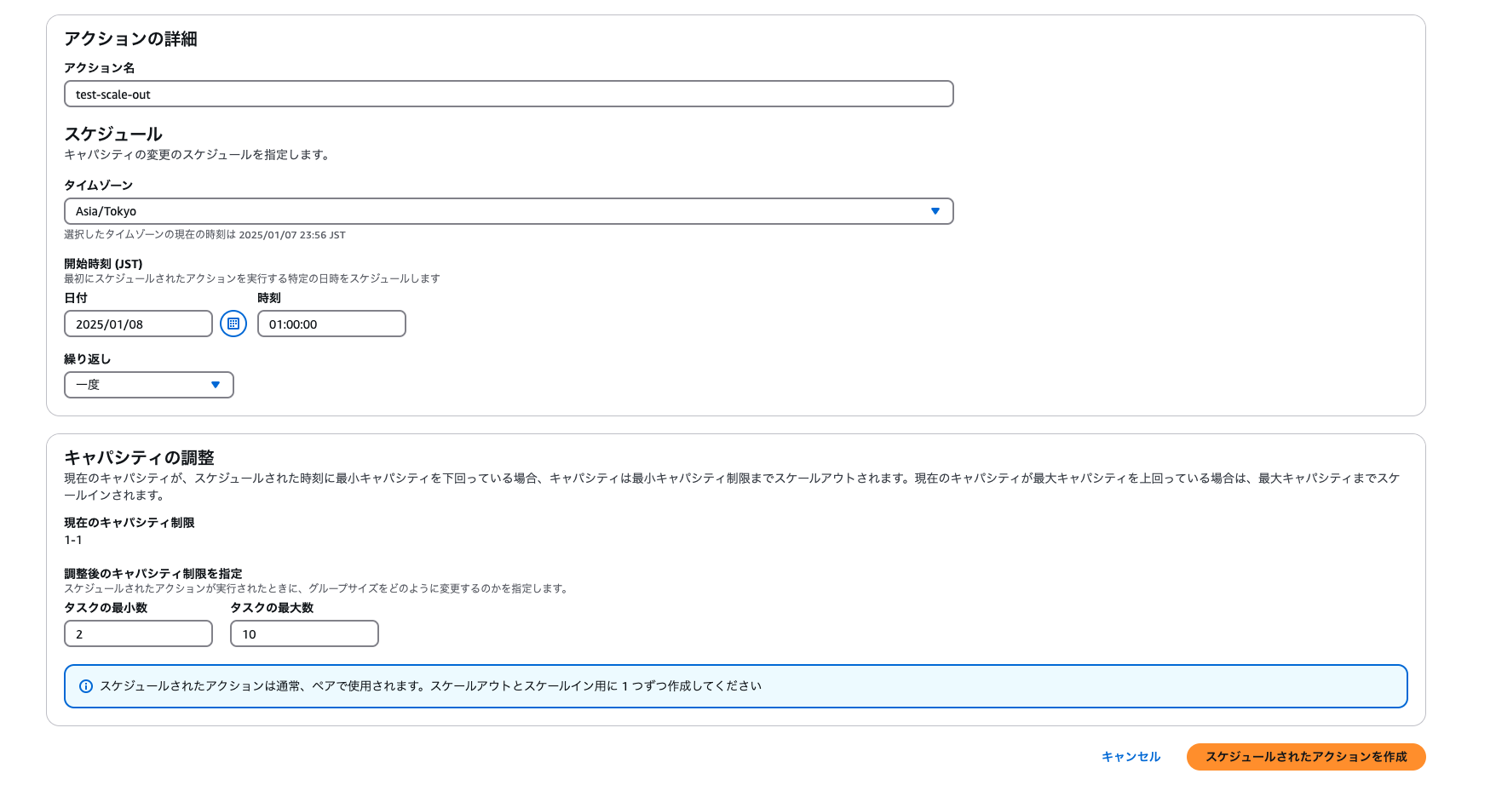Screen dimensions: 1496x808
Task: Open the calendar date picker icon
Action: tap(233, 324)
